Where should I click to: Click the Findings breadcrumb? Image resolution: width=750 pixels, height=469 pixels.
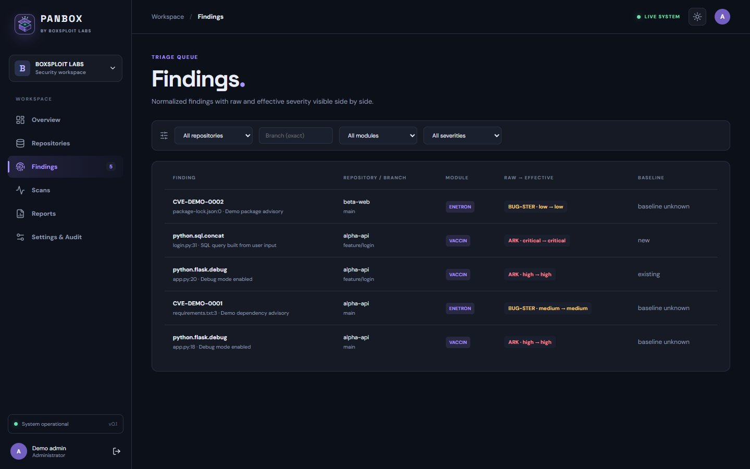[210, 17]
